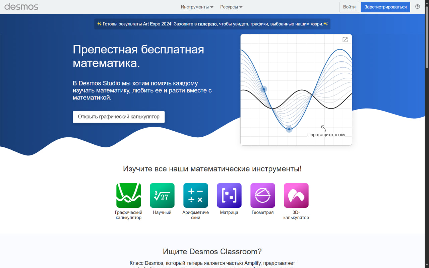Click Открыть графический калькулятор button
429x268 pixels.
[119, 117]
